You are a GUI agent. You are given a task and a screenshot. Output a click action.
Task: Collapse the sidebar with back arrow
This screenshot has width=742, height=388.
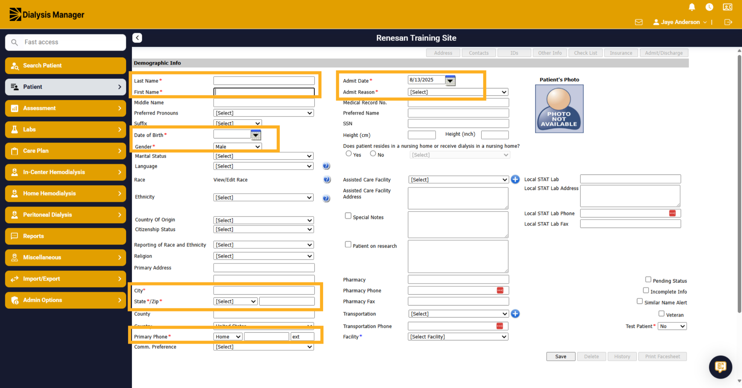pos(137,38)
